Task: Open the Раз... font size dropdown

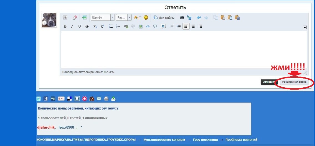Action: point(124,17)
